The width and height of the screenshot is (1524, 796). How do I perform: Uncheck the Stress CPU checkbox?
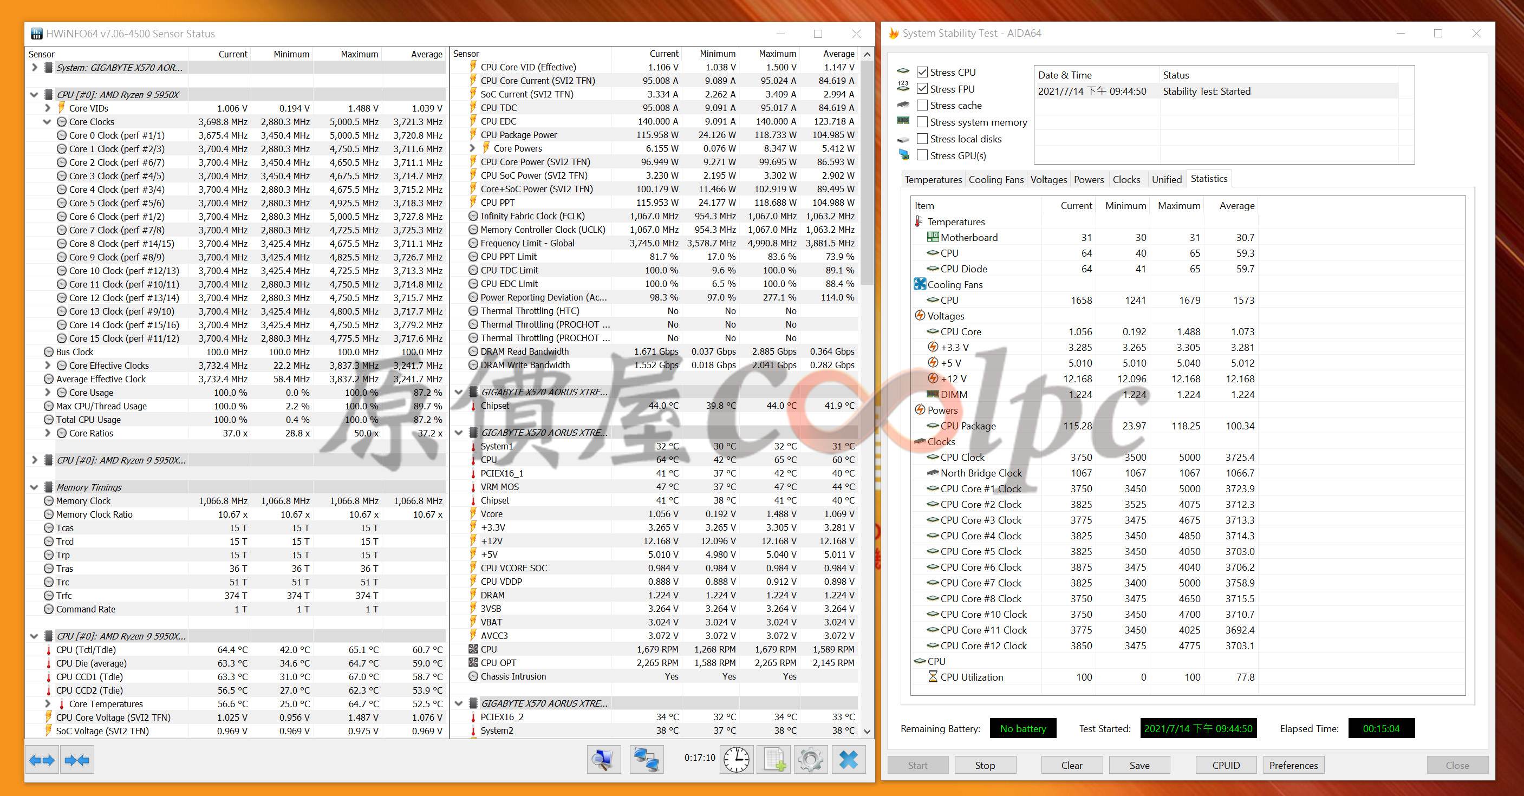point(922,72)
